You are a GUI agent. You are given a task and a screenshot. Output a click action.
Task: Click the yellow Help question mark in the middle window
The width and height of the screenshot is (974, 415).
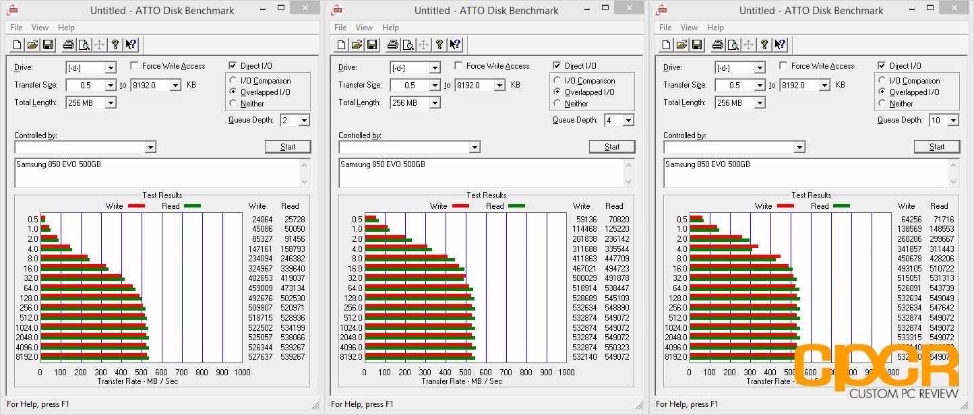pyautogui.click(x=440, y=44)
